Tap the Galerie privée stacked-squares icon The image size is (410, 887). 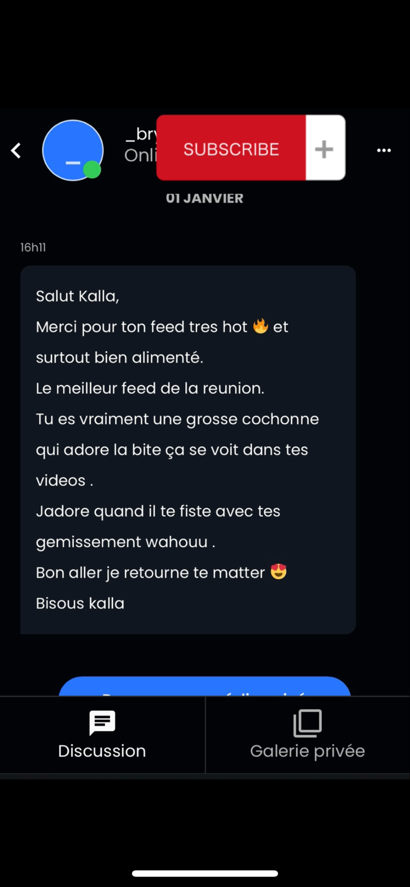(x=308, y=723)
